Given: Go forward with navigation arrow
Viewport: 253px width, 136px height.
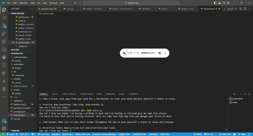Looking at the screenshot, I should (x=80, y=3).
